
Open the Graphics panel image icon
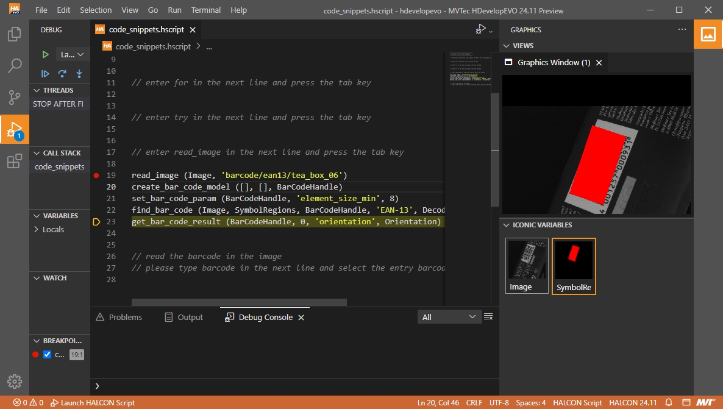coord(708,35)
